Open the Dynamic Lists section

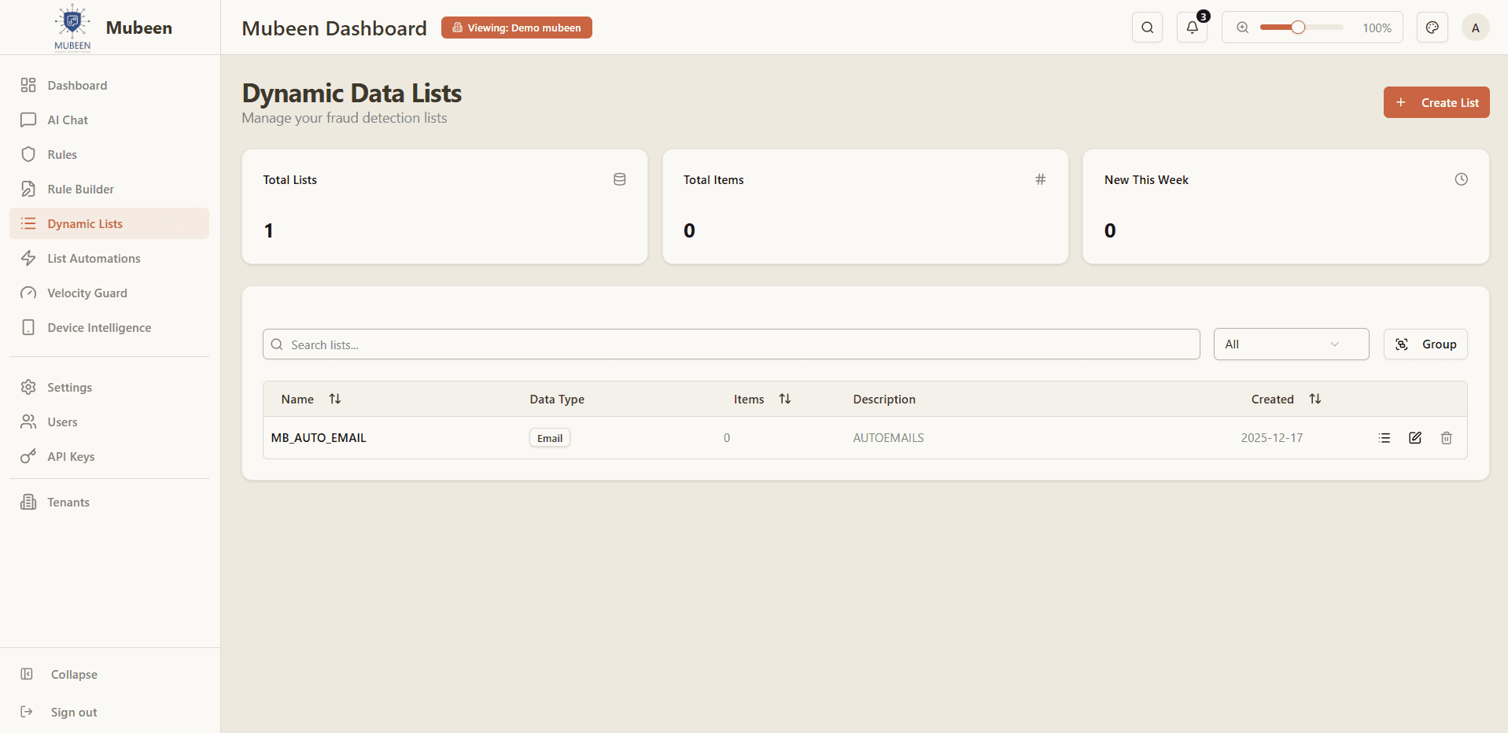(x=87, y=223)
